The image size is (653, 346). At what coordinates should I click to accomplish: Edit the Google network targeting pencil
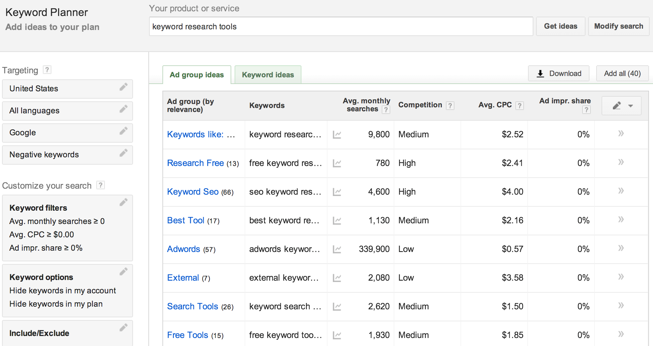tap(124, 131)
